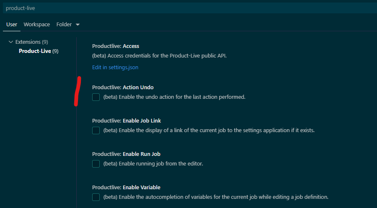Select the Extensions (9) label in sidebar
Image resolution: width=377 pixels, height=208 pixels.
coord(32,42)
